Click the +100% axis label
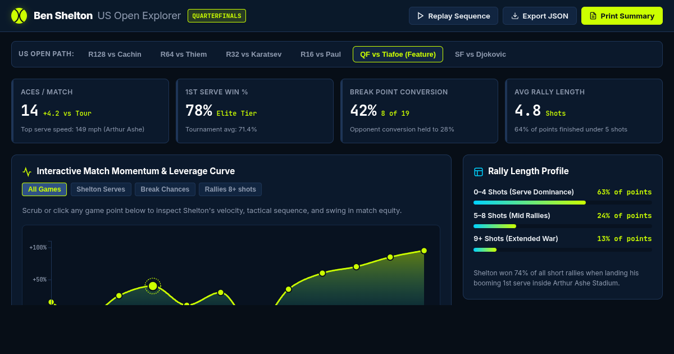Image resolution: width=674 pixels, height=354 pixels. click(x=38, y=247)
